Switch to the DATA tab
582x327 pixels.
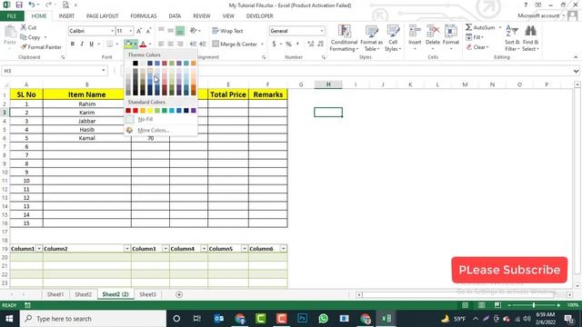[175, 16]
